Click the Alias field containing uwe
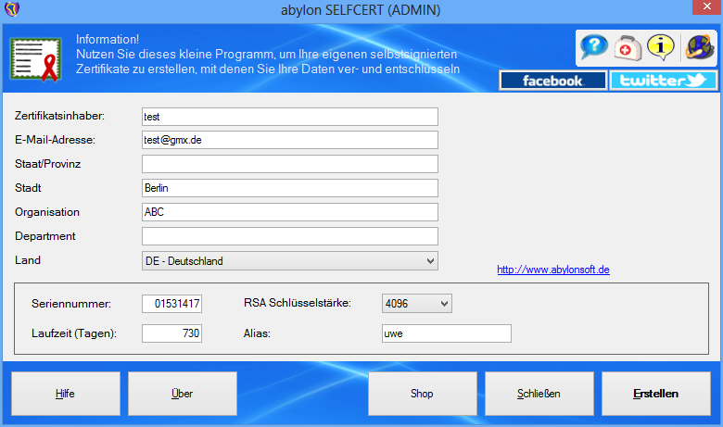723x427 pixels. (x=447, y=333)
